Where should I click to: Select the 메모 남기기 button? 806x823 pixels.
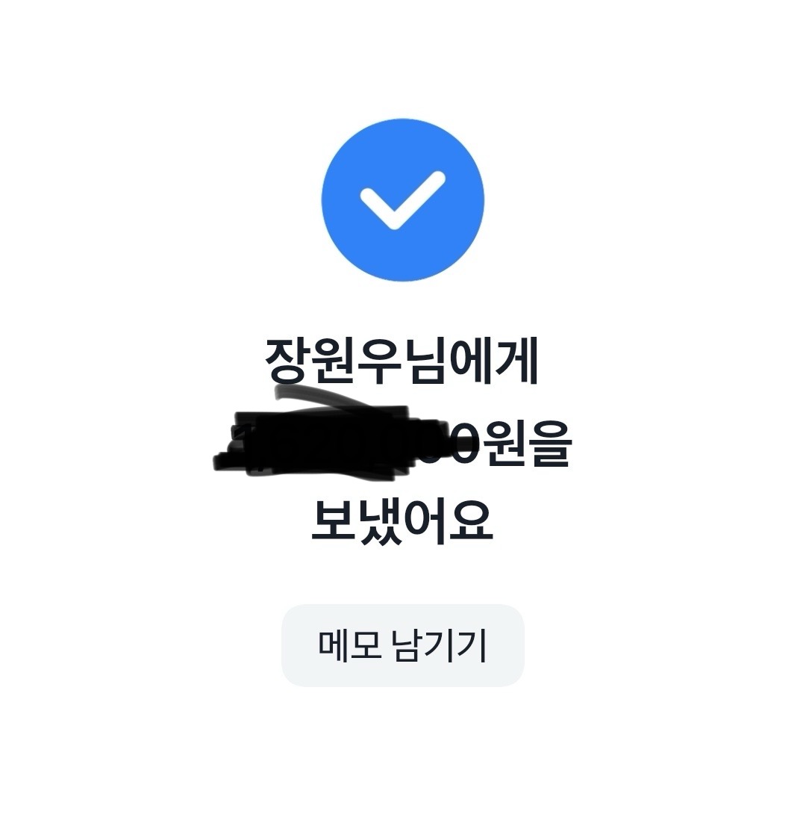(403, 645)
